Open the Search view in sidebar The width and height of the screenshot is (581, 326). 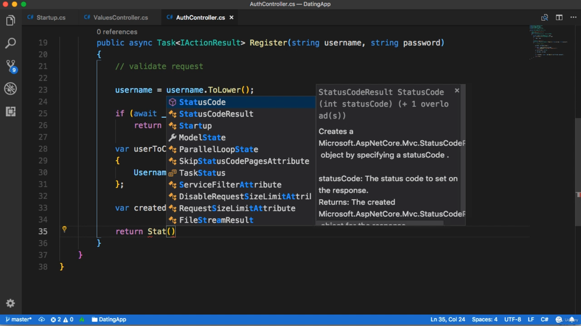[10, 43]
